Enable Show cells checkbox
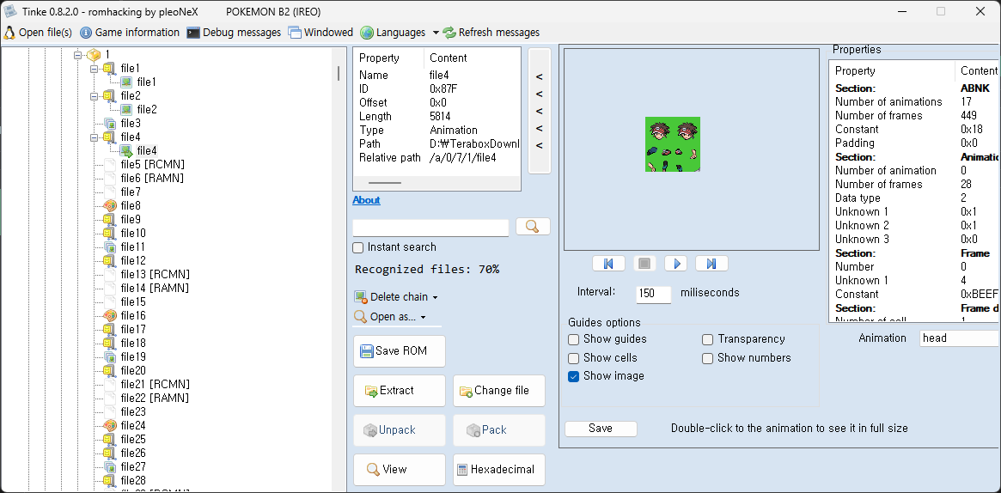 tap(574, 358)
